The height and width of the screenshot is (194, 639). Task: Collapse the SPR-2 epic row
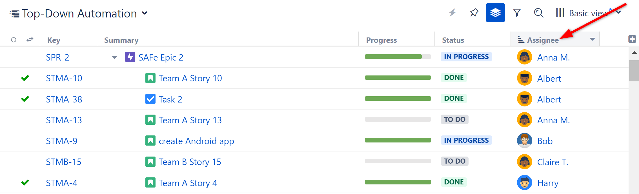tap(114, 57)
